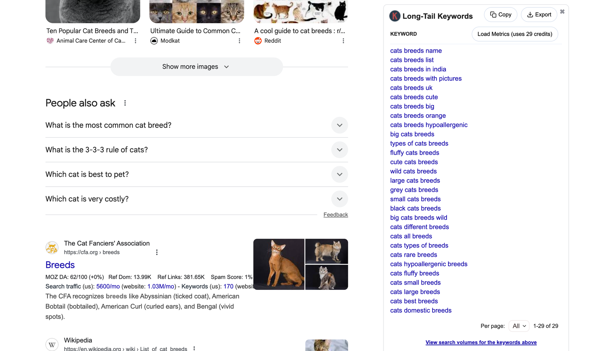This screenshot has height=351, width=594.
Task: Click the Keywords Everywhere logo icon
Action: pyautogui.click(x=395, y=16)
